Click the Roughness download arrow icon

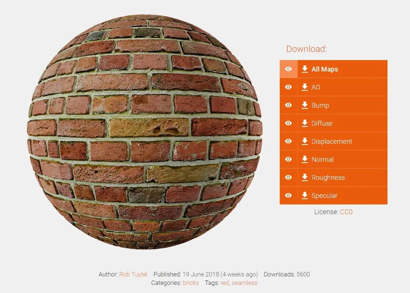click(305, 177)
